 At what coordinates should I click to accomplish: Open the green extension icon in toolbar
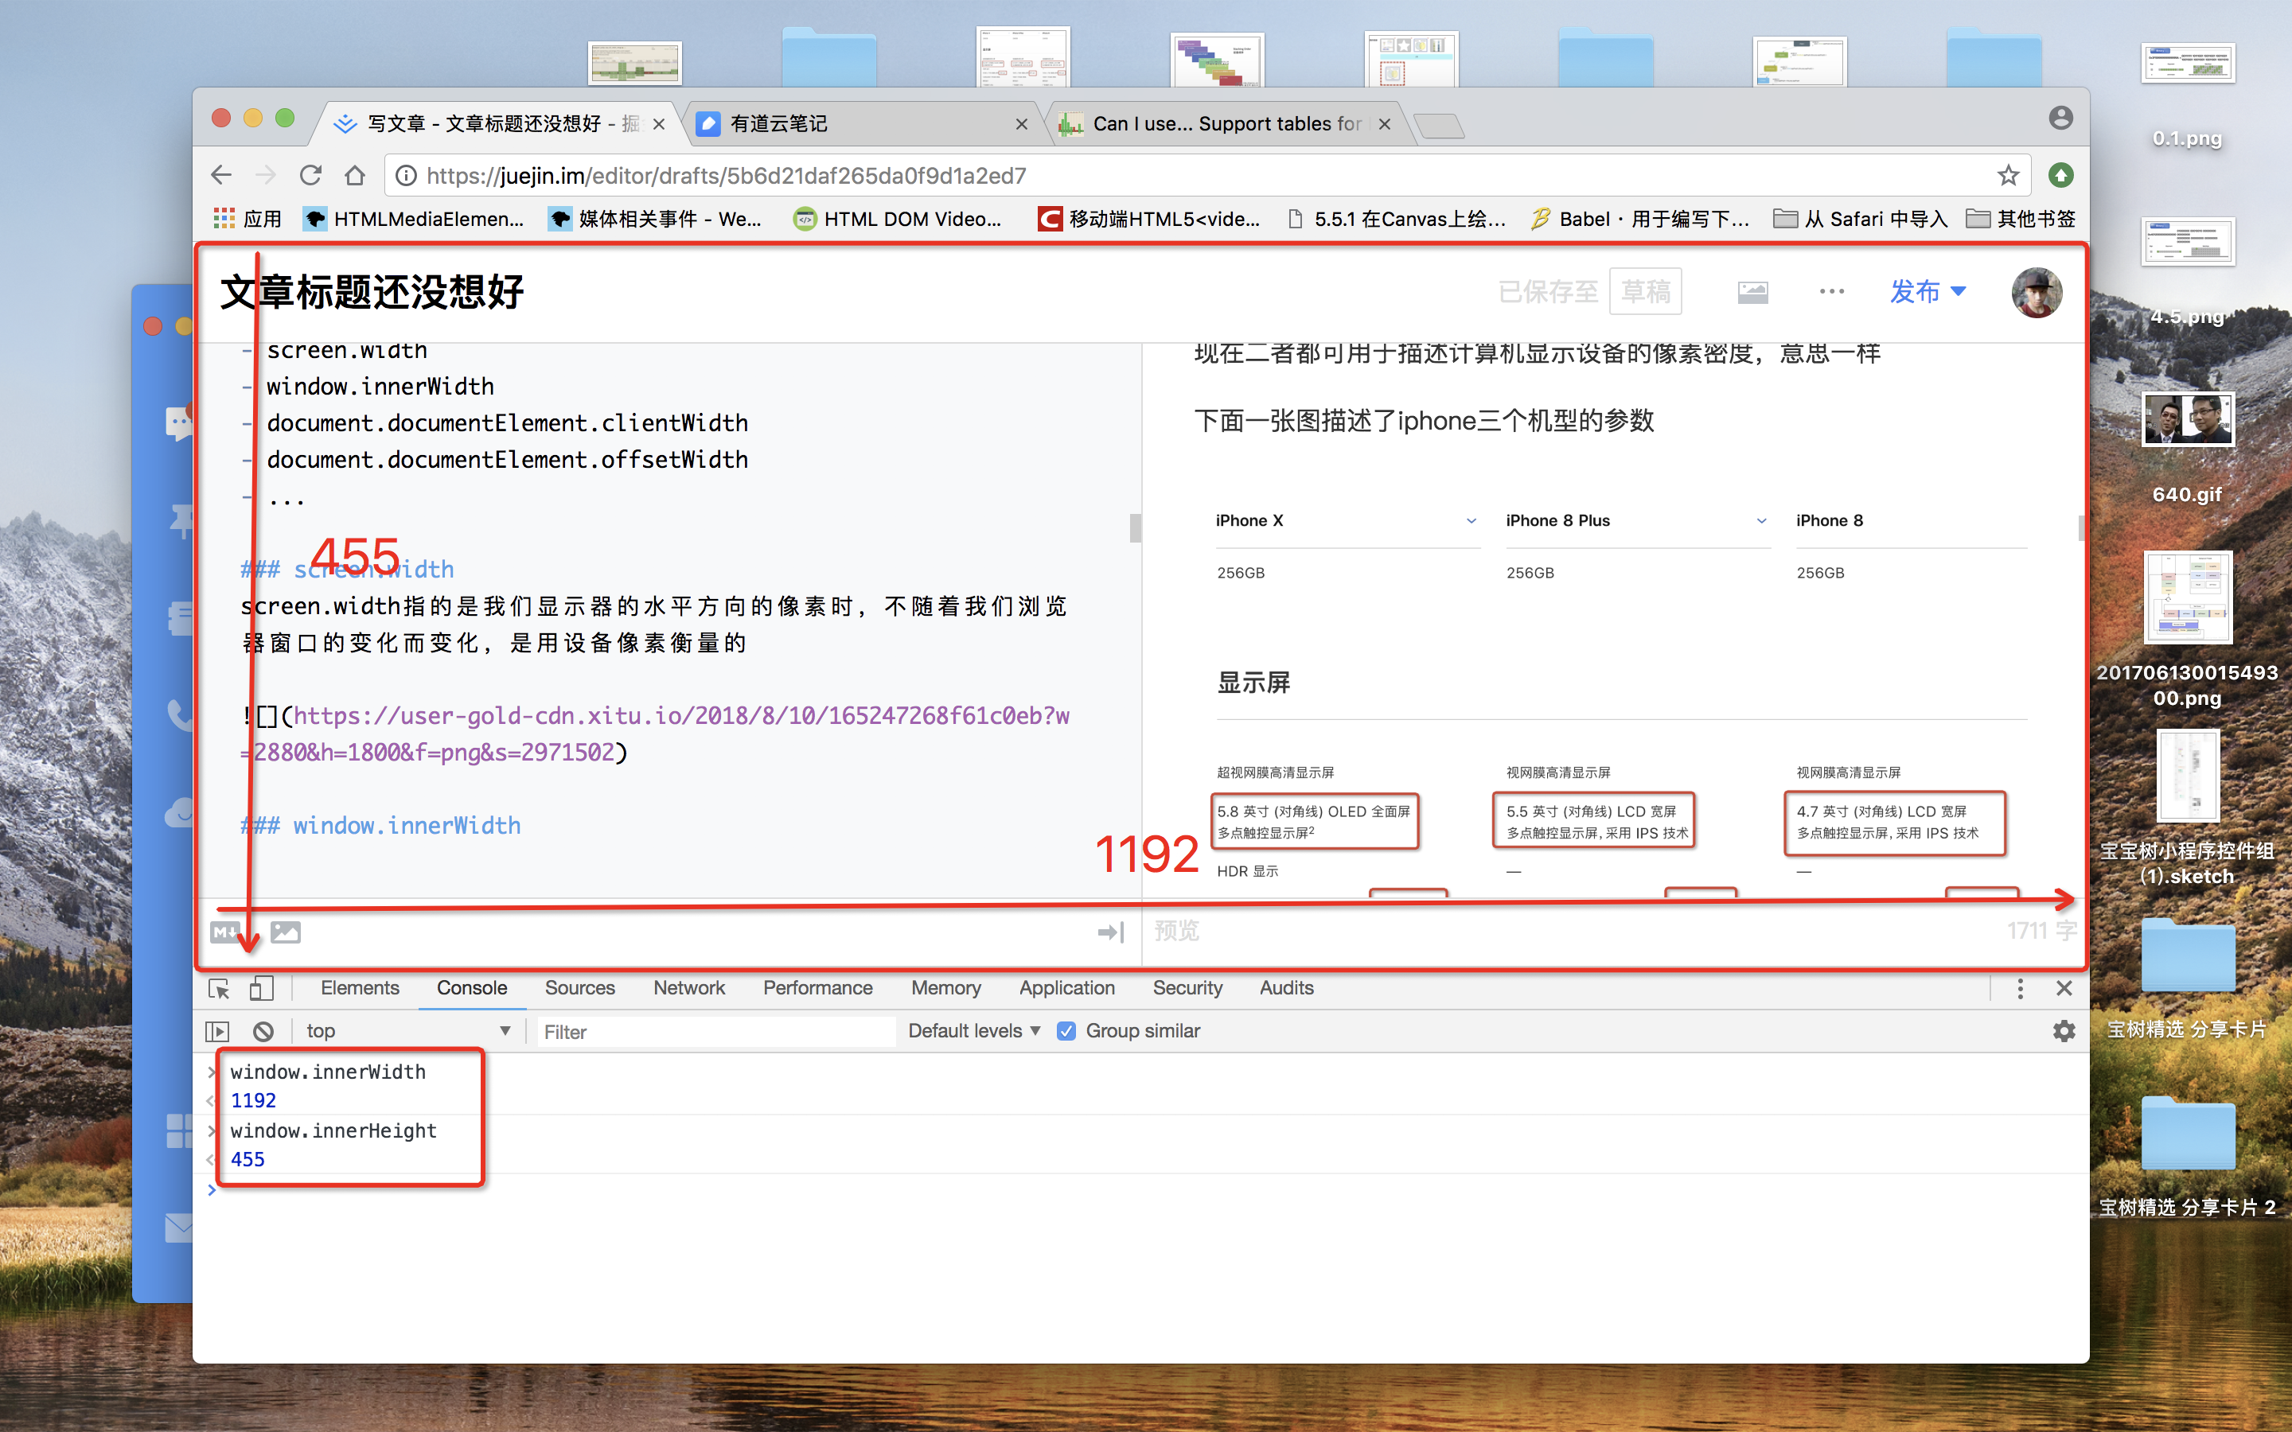coord(2061,175)
